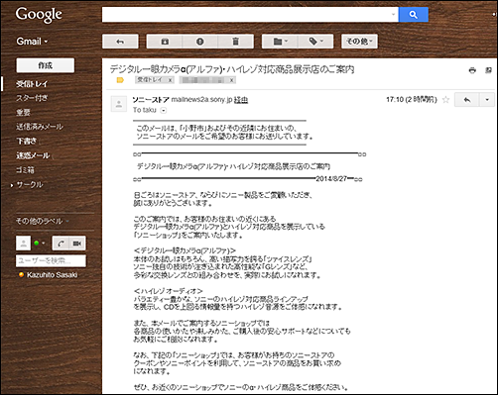Click the sender avatar thumbnail

click(119, 104)
